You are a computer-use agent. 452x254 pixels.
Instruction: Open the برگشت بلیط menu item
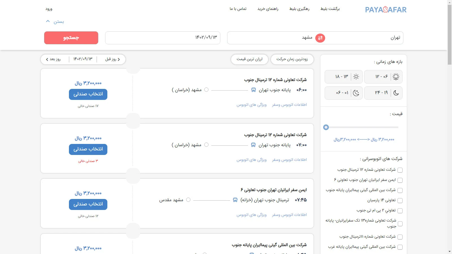pyautogui.click(x=330, y=9)
